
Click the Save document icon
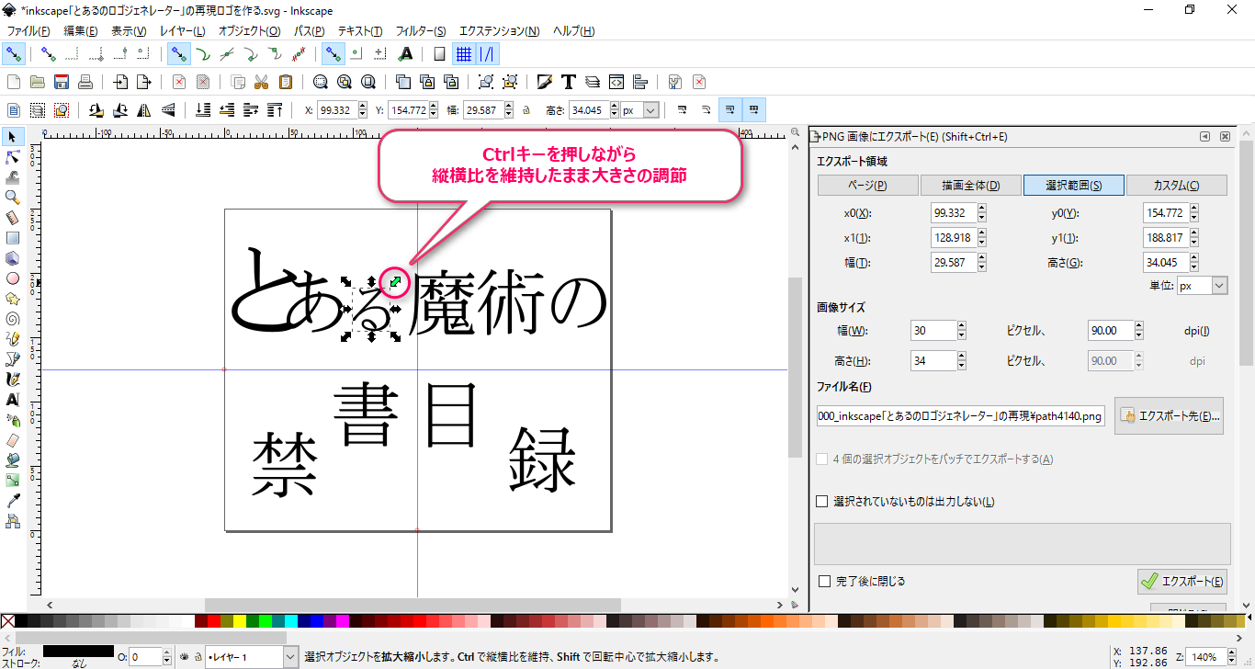click(62, 82)
